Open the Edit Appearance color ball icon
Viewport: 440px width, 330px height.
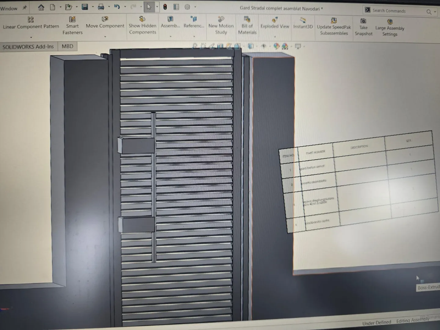pos(277,46)
